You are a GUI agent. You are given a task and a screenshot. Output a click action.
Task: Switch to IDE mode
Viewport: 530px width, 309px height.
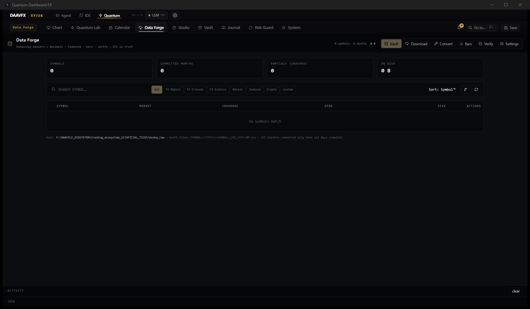point(85,16)
